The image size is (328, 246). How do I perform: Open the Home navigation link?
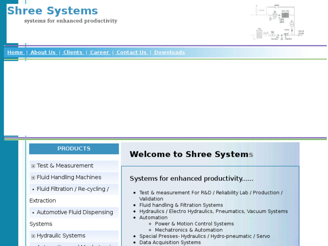pos(16,52)
